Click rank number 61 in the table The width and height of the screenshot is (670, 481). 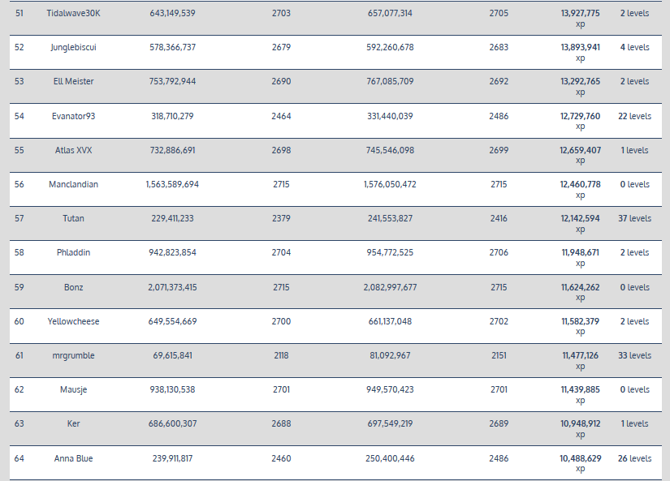pos(19,355)
